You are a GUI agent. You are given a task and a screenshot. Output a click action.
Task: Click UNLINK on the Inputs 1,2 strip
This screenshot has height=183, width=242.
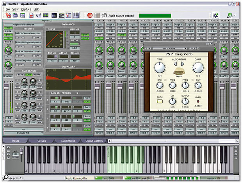point(8,125)
